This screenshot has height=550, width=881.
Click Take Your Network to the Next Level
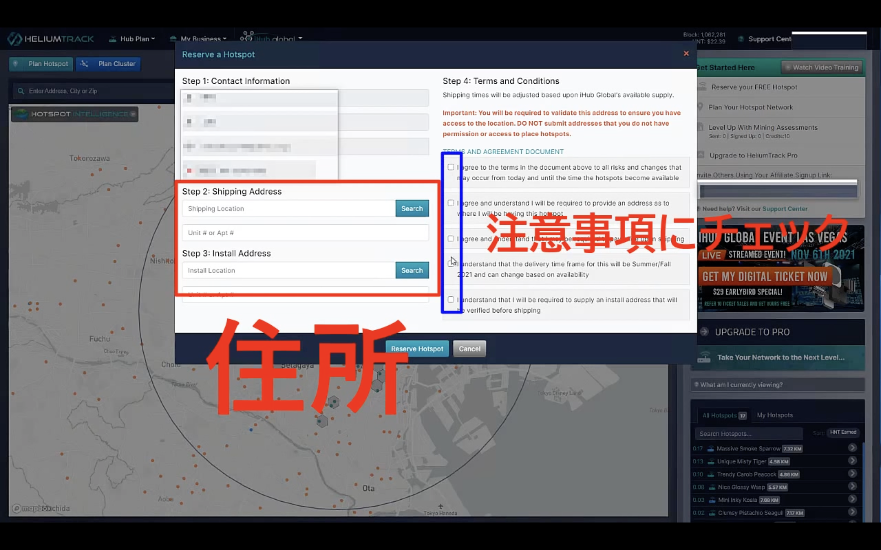781,358
